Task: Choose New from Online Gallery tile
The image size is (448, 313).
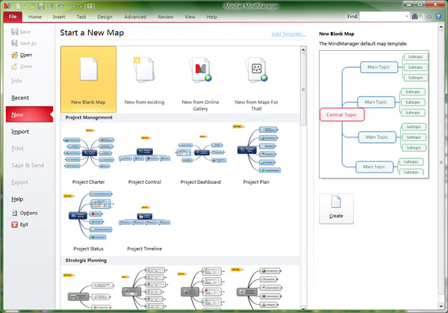Action: pyautogui.click(x=201, y=79)
